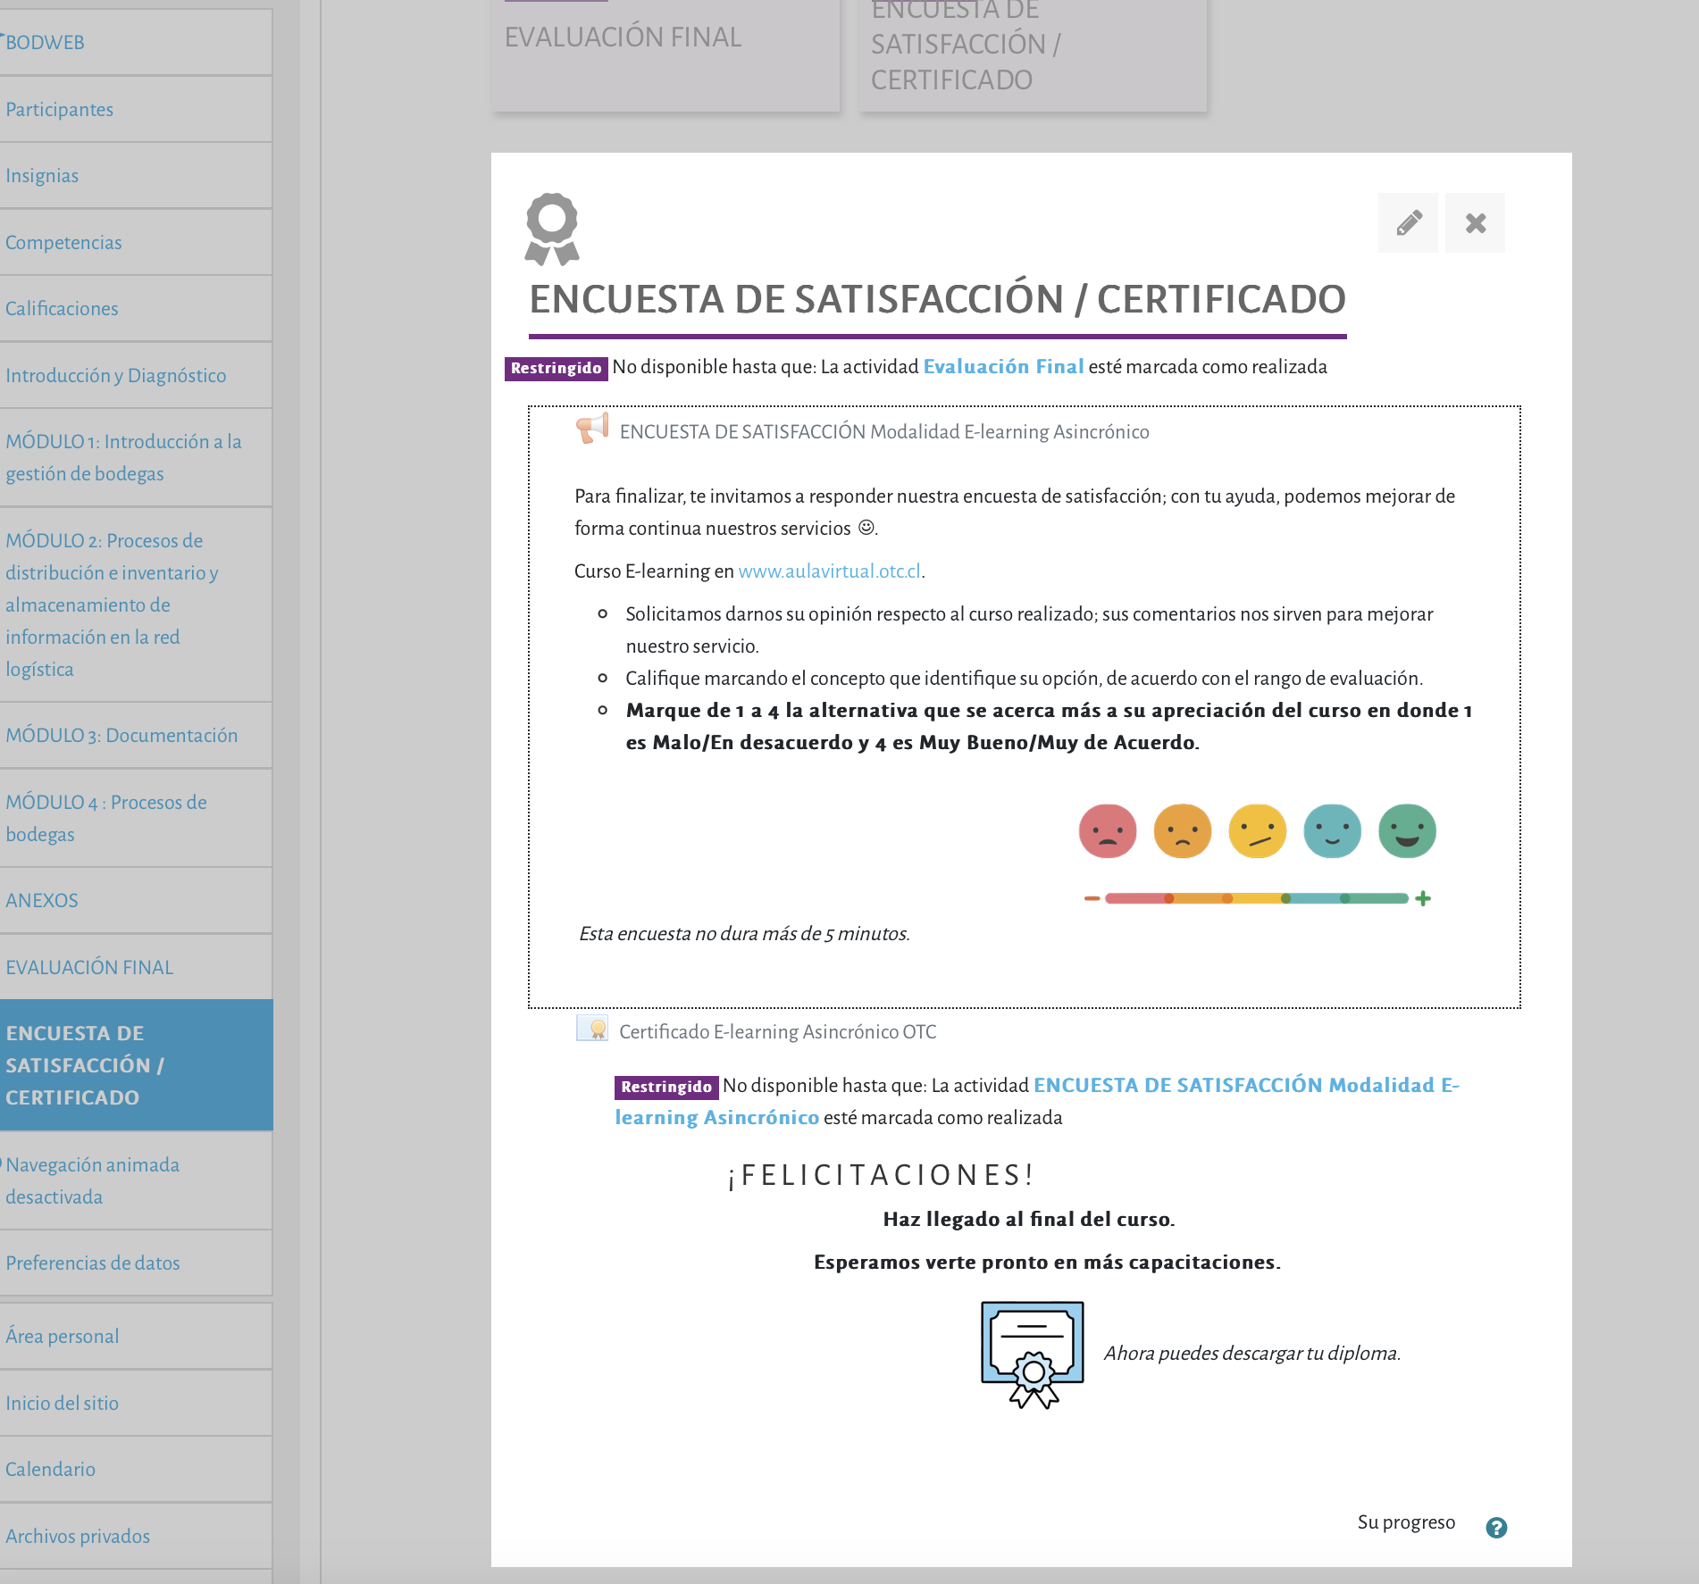Image resolution: width=1699 pixels, height=1584 pixels.
Task: Close the section with the X icon
Action: pos(1475,222)
